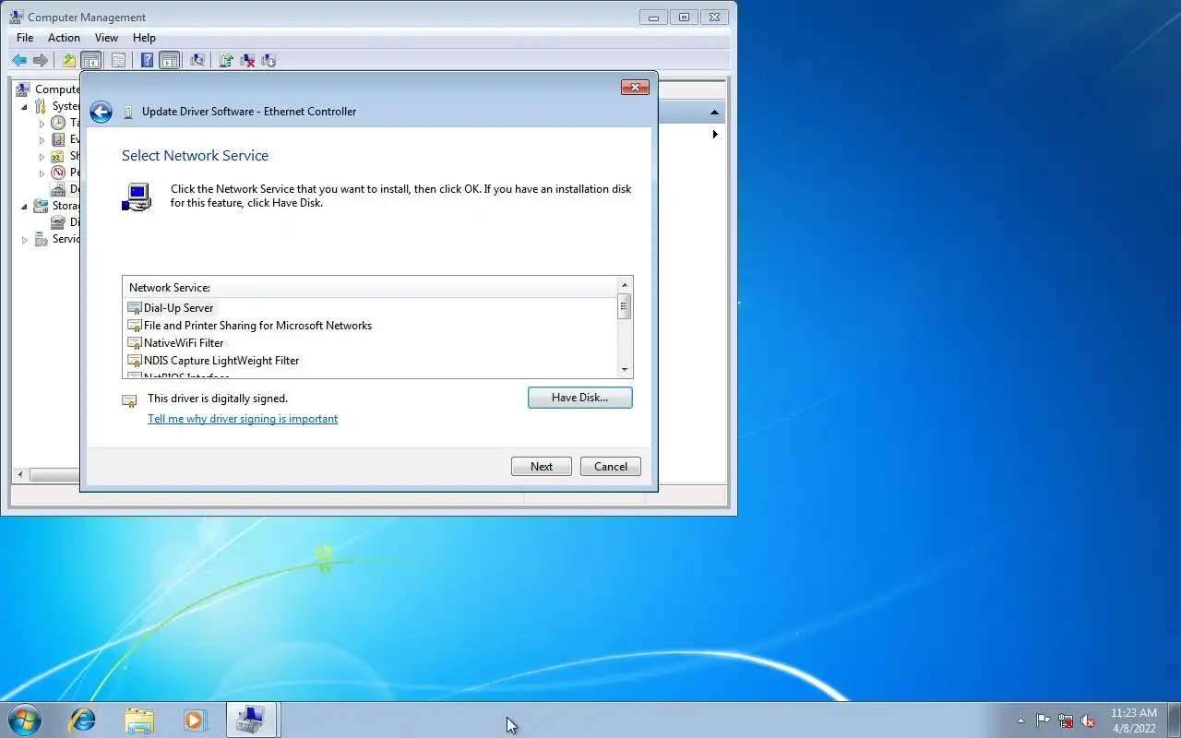Select the Storage icon in tree

(41, 206)
